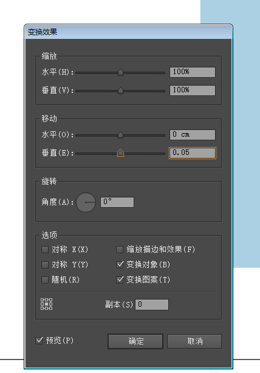Click the reference point grid icon

click(47, 304)
